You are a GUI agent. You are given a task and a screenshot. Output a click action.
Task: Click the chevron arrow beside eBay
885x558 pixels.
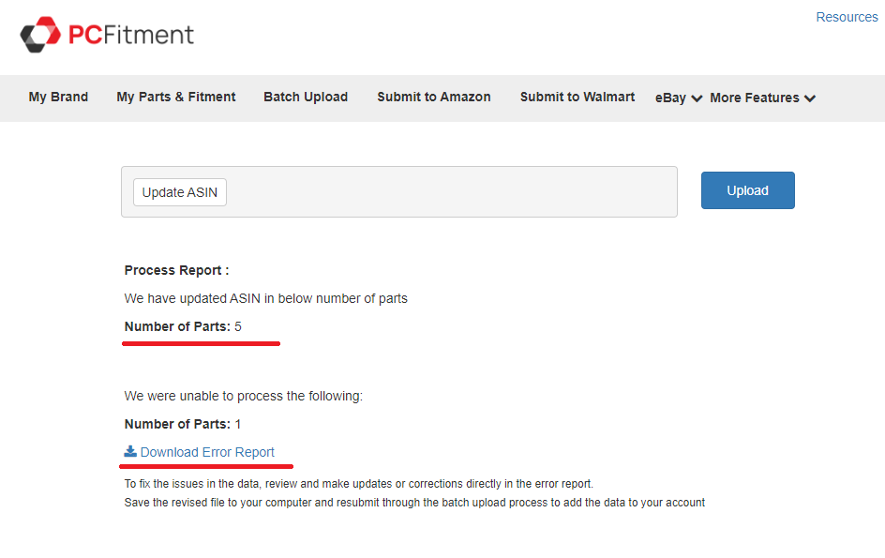[697, 98]
